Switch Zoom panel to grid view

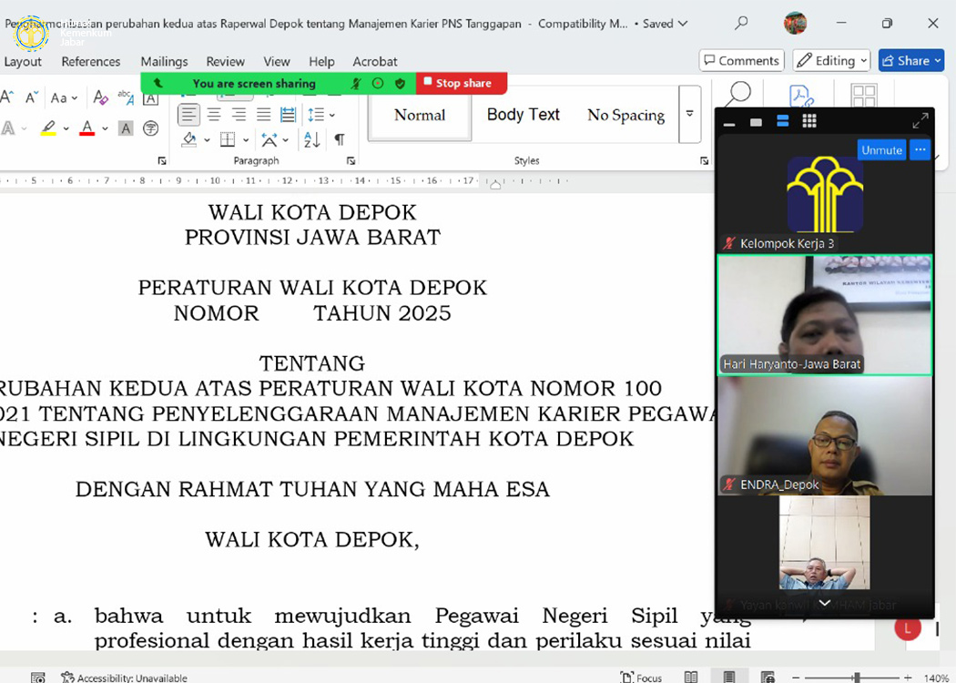[809, 121]
